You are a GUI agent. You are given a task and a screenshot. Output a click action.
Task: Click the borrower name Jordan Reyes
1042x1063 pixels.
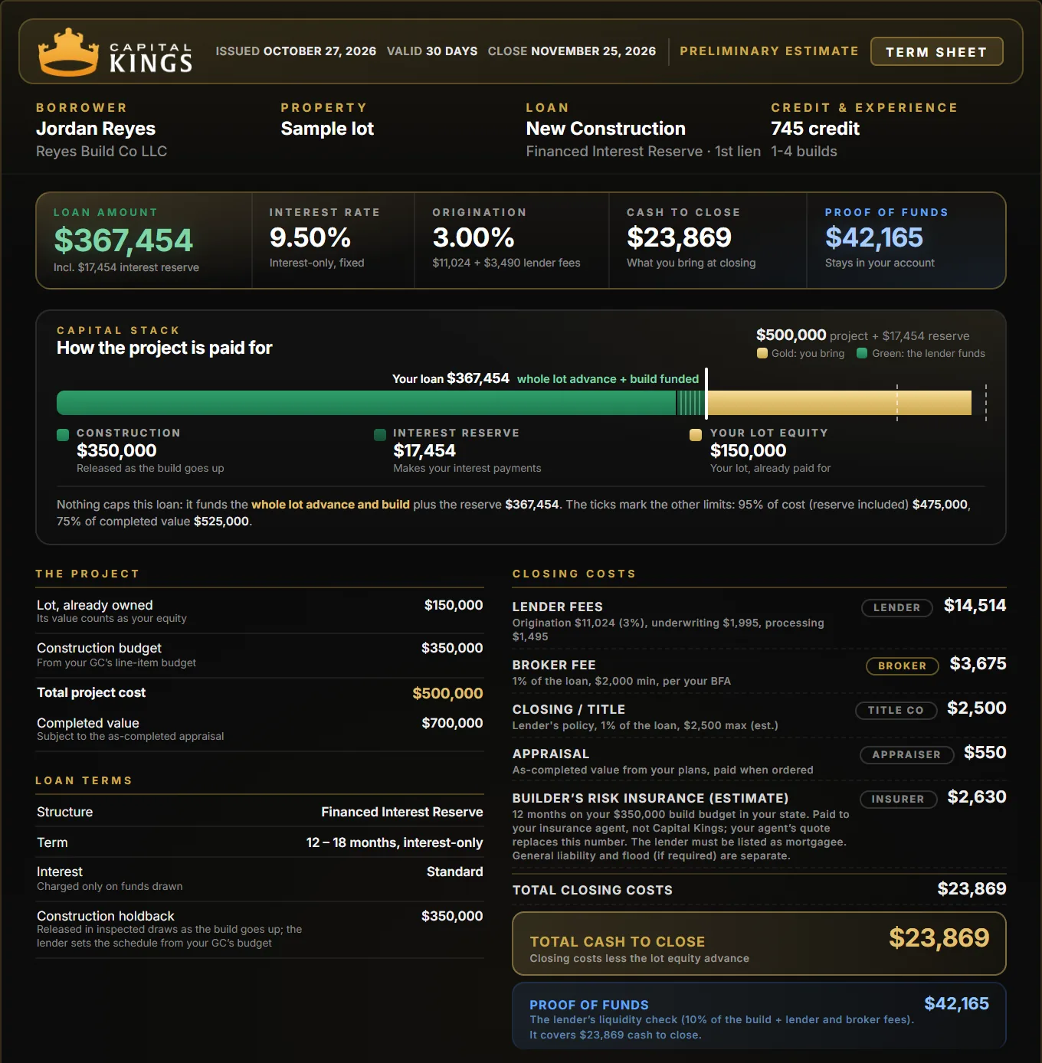tap(96, 129)
